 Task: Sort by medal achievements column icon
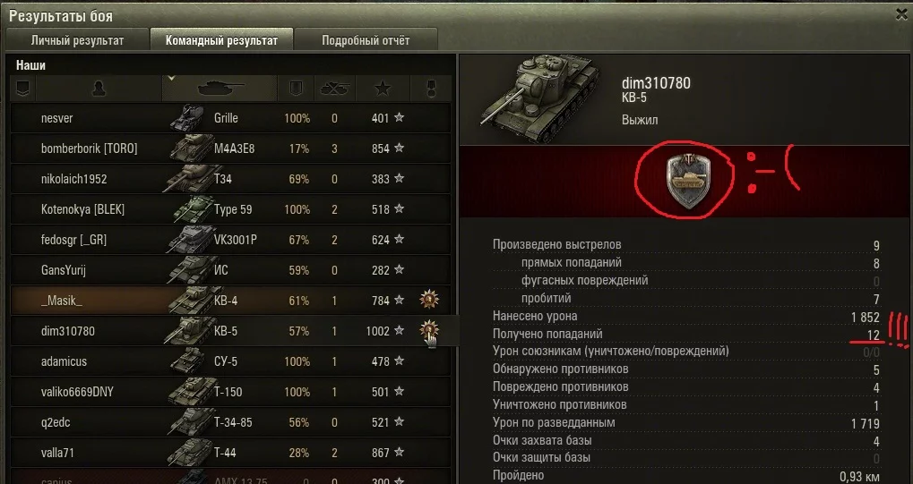click(x=431, y=89)
